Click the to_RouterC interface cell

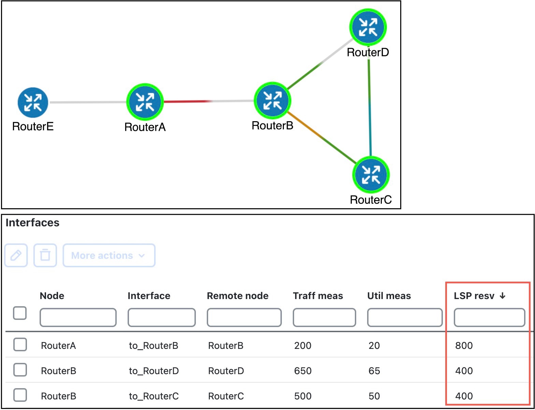[x=154, y=396]
